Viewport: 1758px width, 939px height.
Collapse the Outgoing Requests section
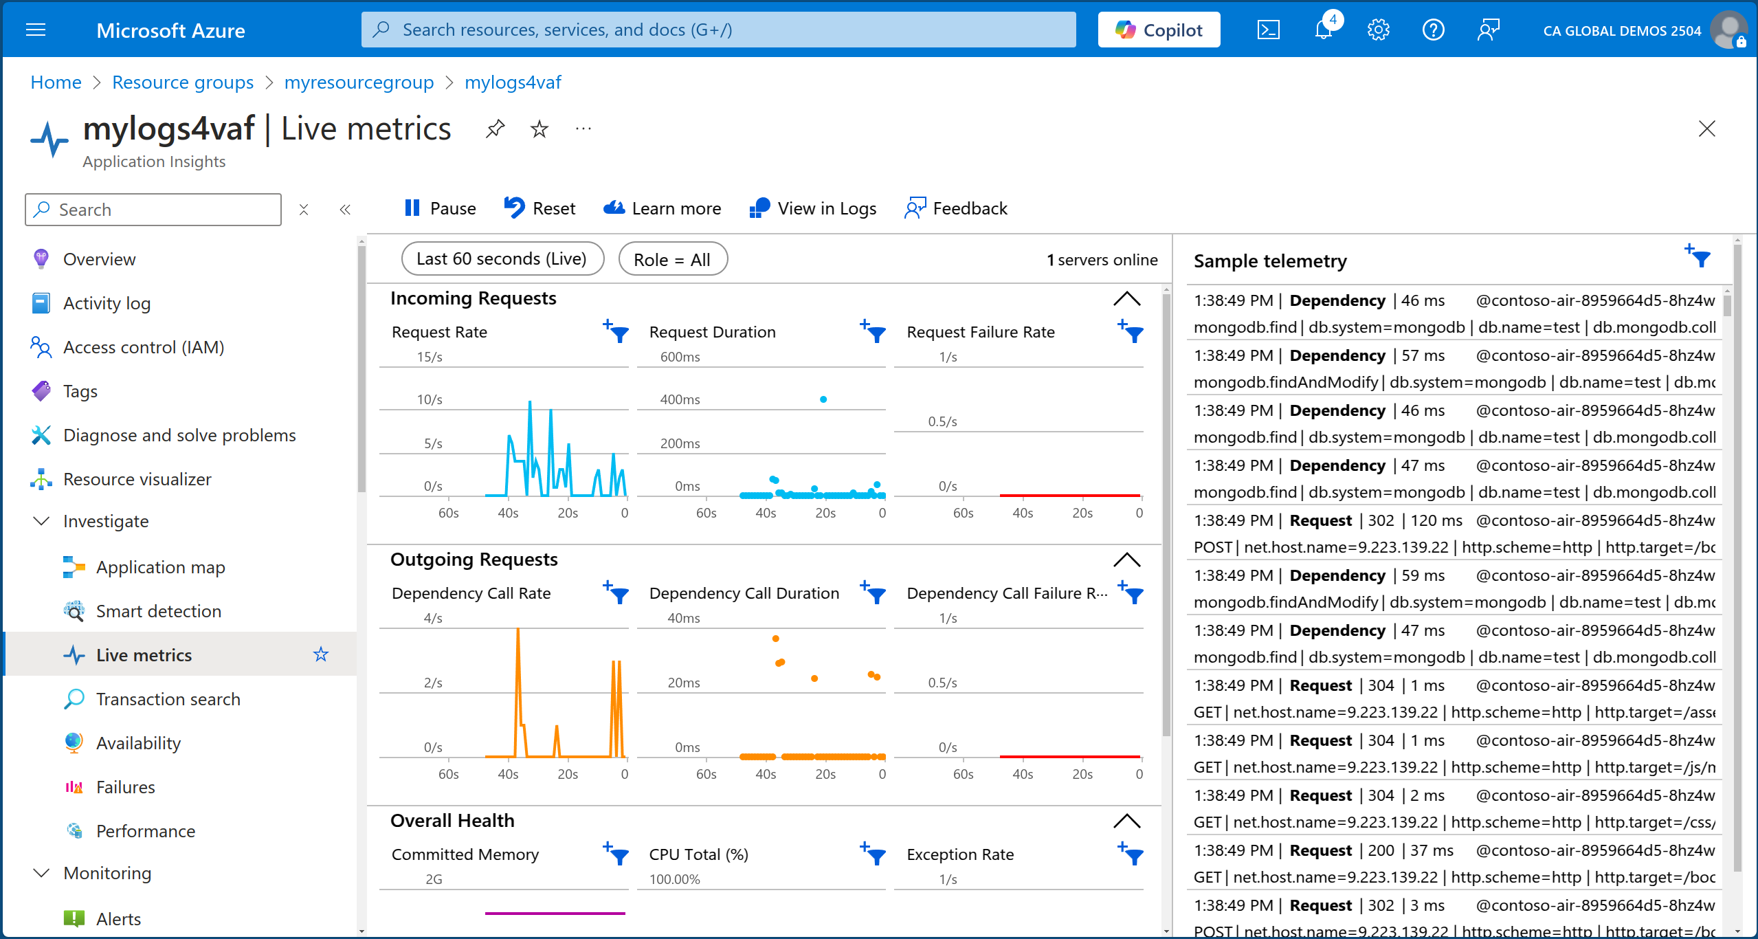click(x=1126, y=560)
